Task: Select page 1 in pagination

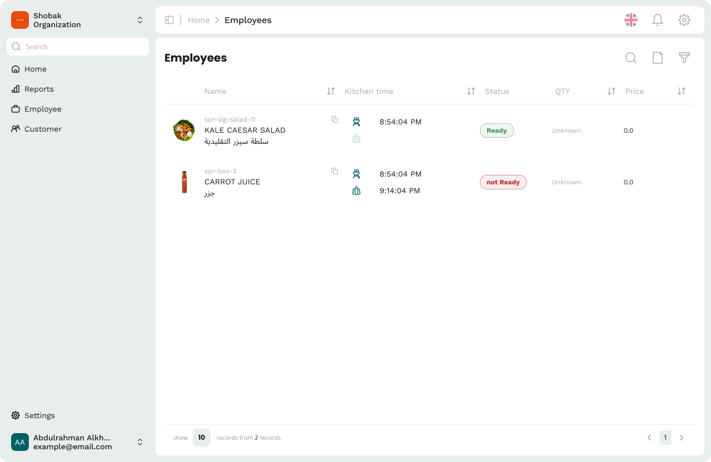Action: click(x=665, y=438)
